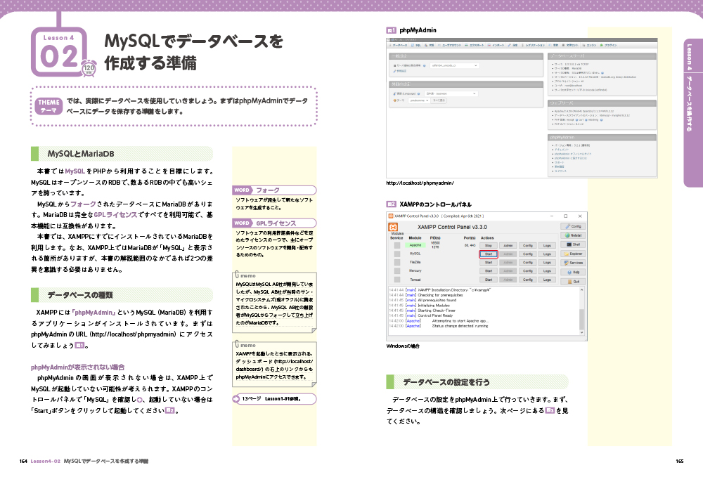Open the Language dropdown showing 日本語
703x477 pixels.
451,93
